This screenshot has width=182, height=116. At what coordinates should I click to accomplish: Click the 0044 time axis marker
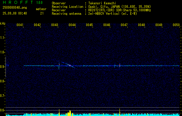pos(72,25)
